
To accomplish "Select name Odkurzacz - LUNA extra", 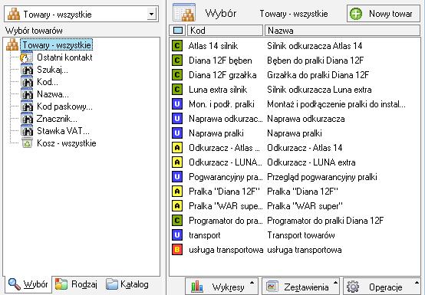I will tap(311, 162).
